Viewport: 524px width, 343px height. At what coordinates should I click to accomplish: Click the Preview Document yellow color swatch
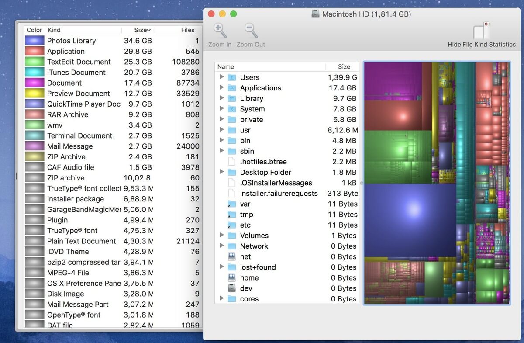(35, 93)
